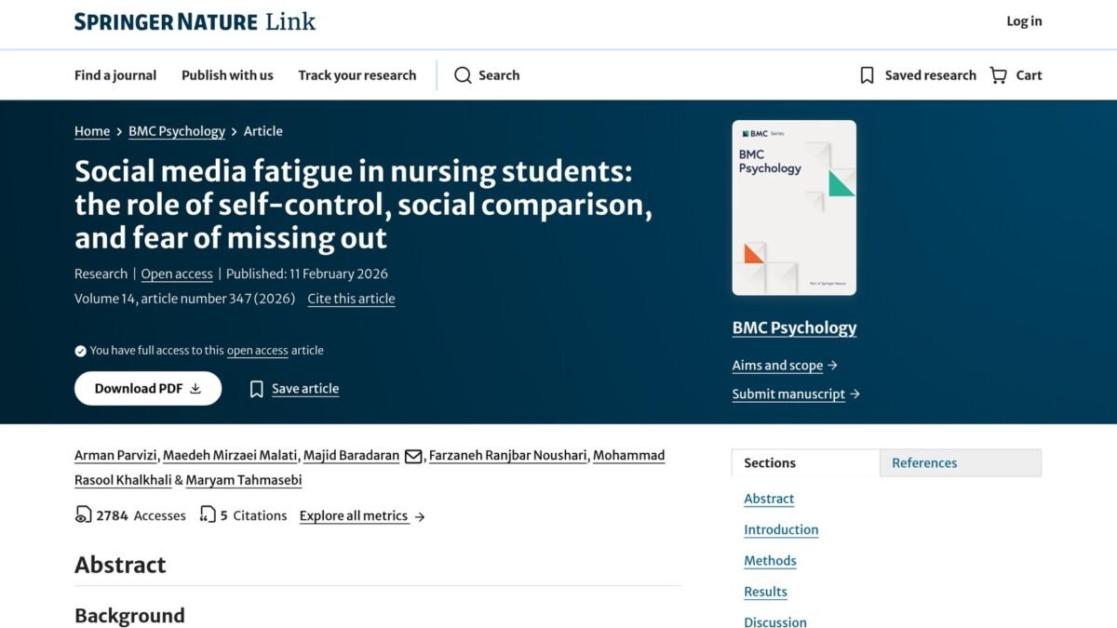Select the Sections tab

[x=805, y=462]
